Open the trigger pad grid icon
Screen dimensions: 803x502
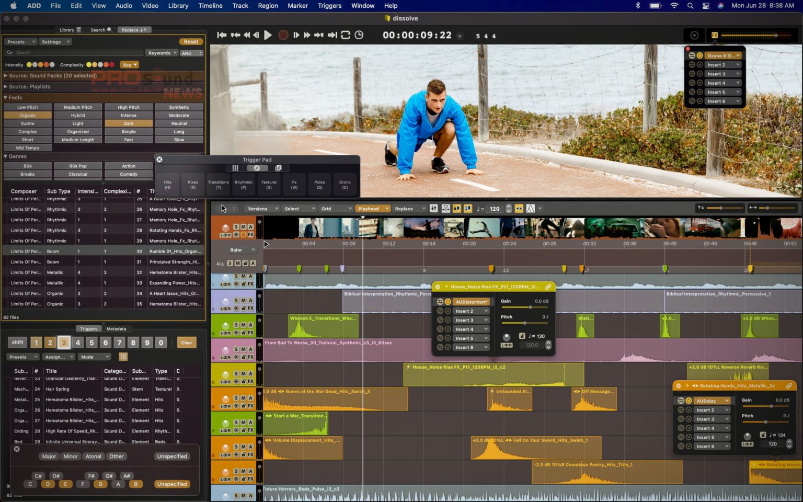pyautogui.click(x=235, y=168)
